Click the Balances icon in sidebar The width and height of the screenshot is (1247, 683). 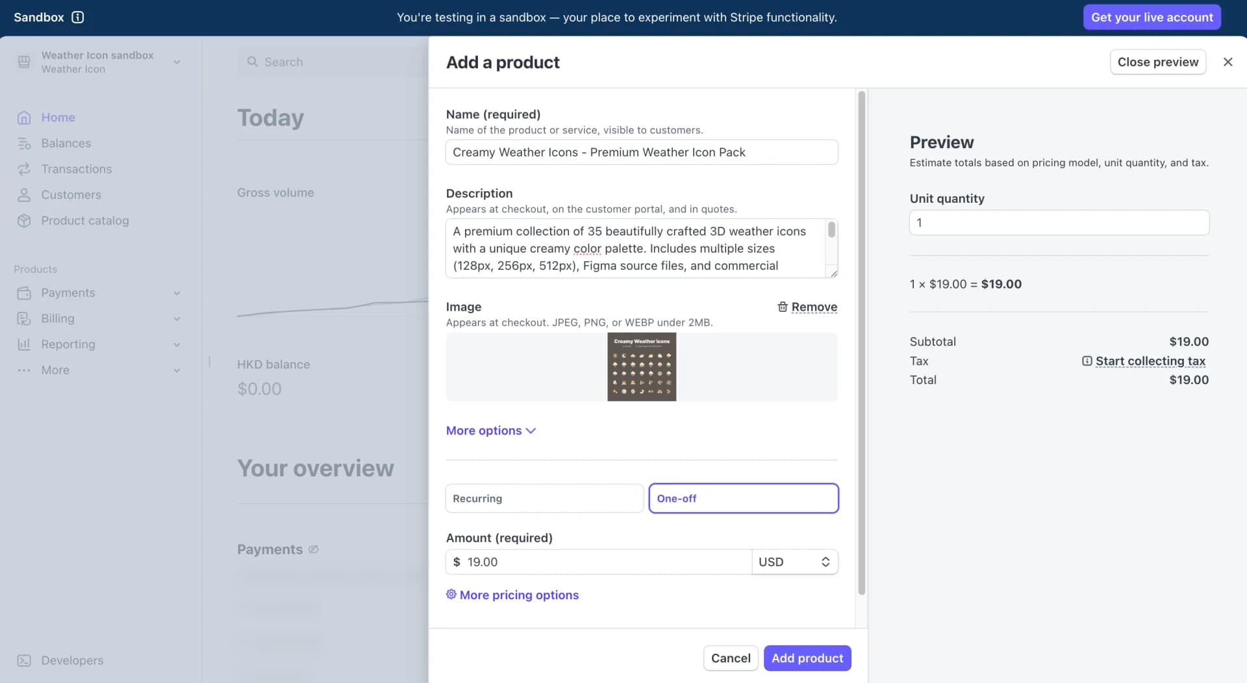pyautogui.click(x=24, y=144)
